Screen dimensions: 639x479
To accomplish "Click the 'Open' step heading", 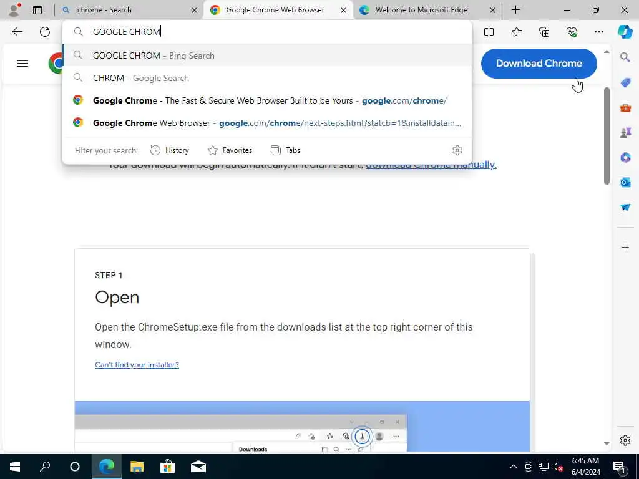I will pyautogui.click(x=117, y=298).
